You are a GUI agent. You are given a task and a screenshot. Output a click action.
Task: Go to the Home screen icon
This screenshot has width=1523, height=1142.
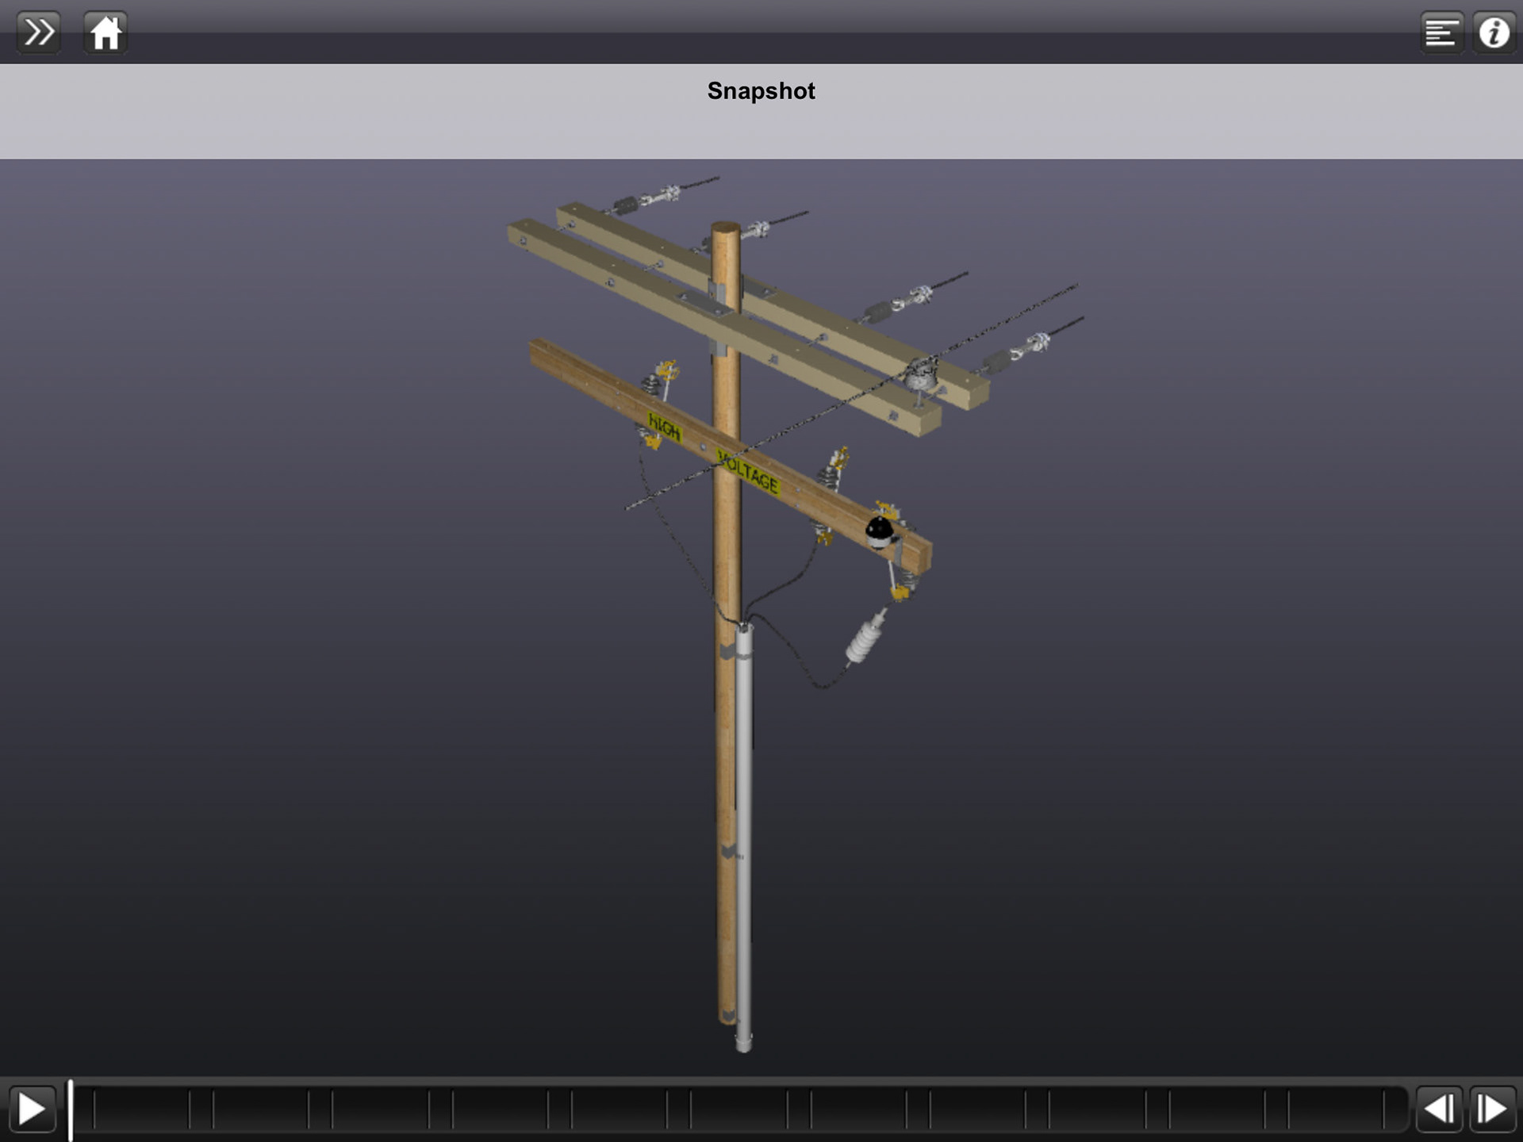click(x=105, y=33)
